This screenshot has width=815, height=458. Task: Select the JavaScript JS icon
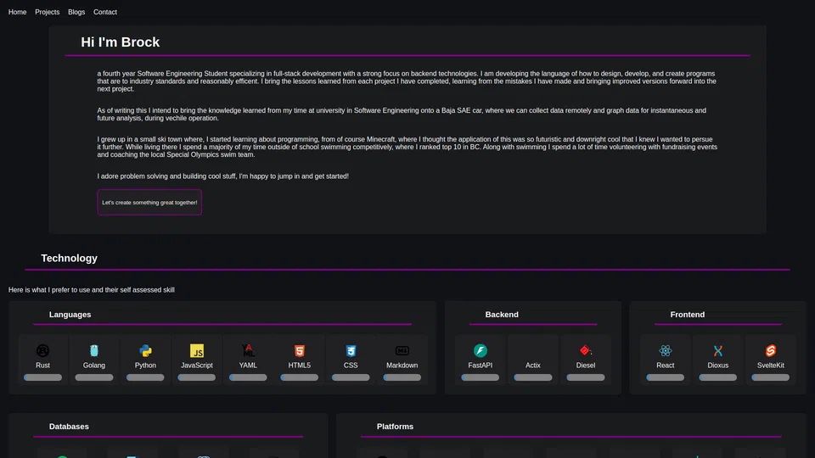click(x=196, y=351)
